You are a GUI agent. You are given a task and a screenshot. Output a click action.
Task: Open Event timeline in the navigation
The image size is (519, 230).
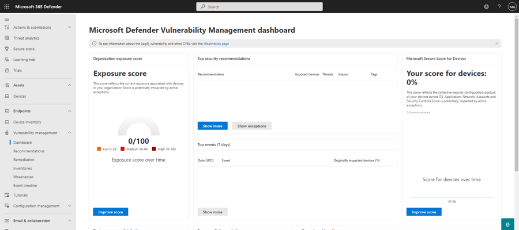[x=25, y=186]
